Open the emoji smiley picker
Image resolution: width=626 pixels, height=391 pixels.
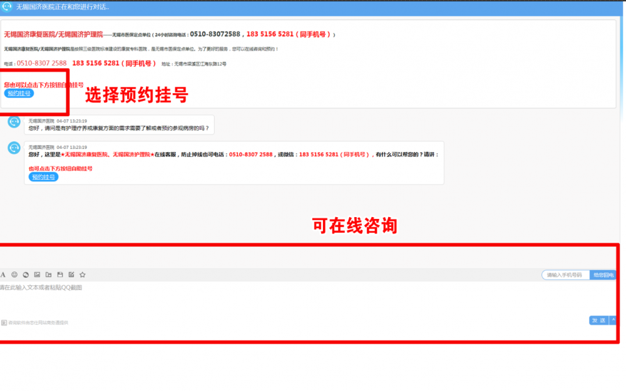tap(14, 275)
